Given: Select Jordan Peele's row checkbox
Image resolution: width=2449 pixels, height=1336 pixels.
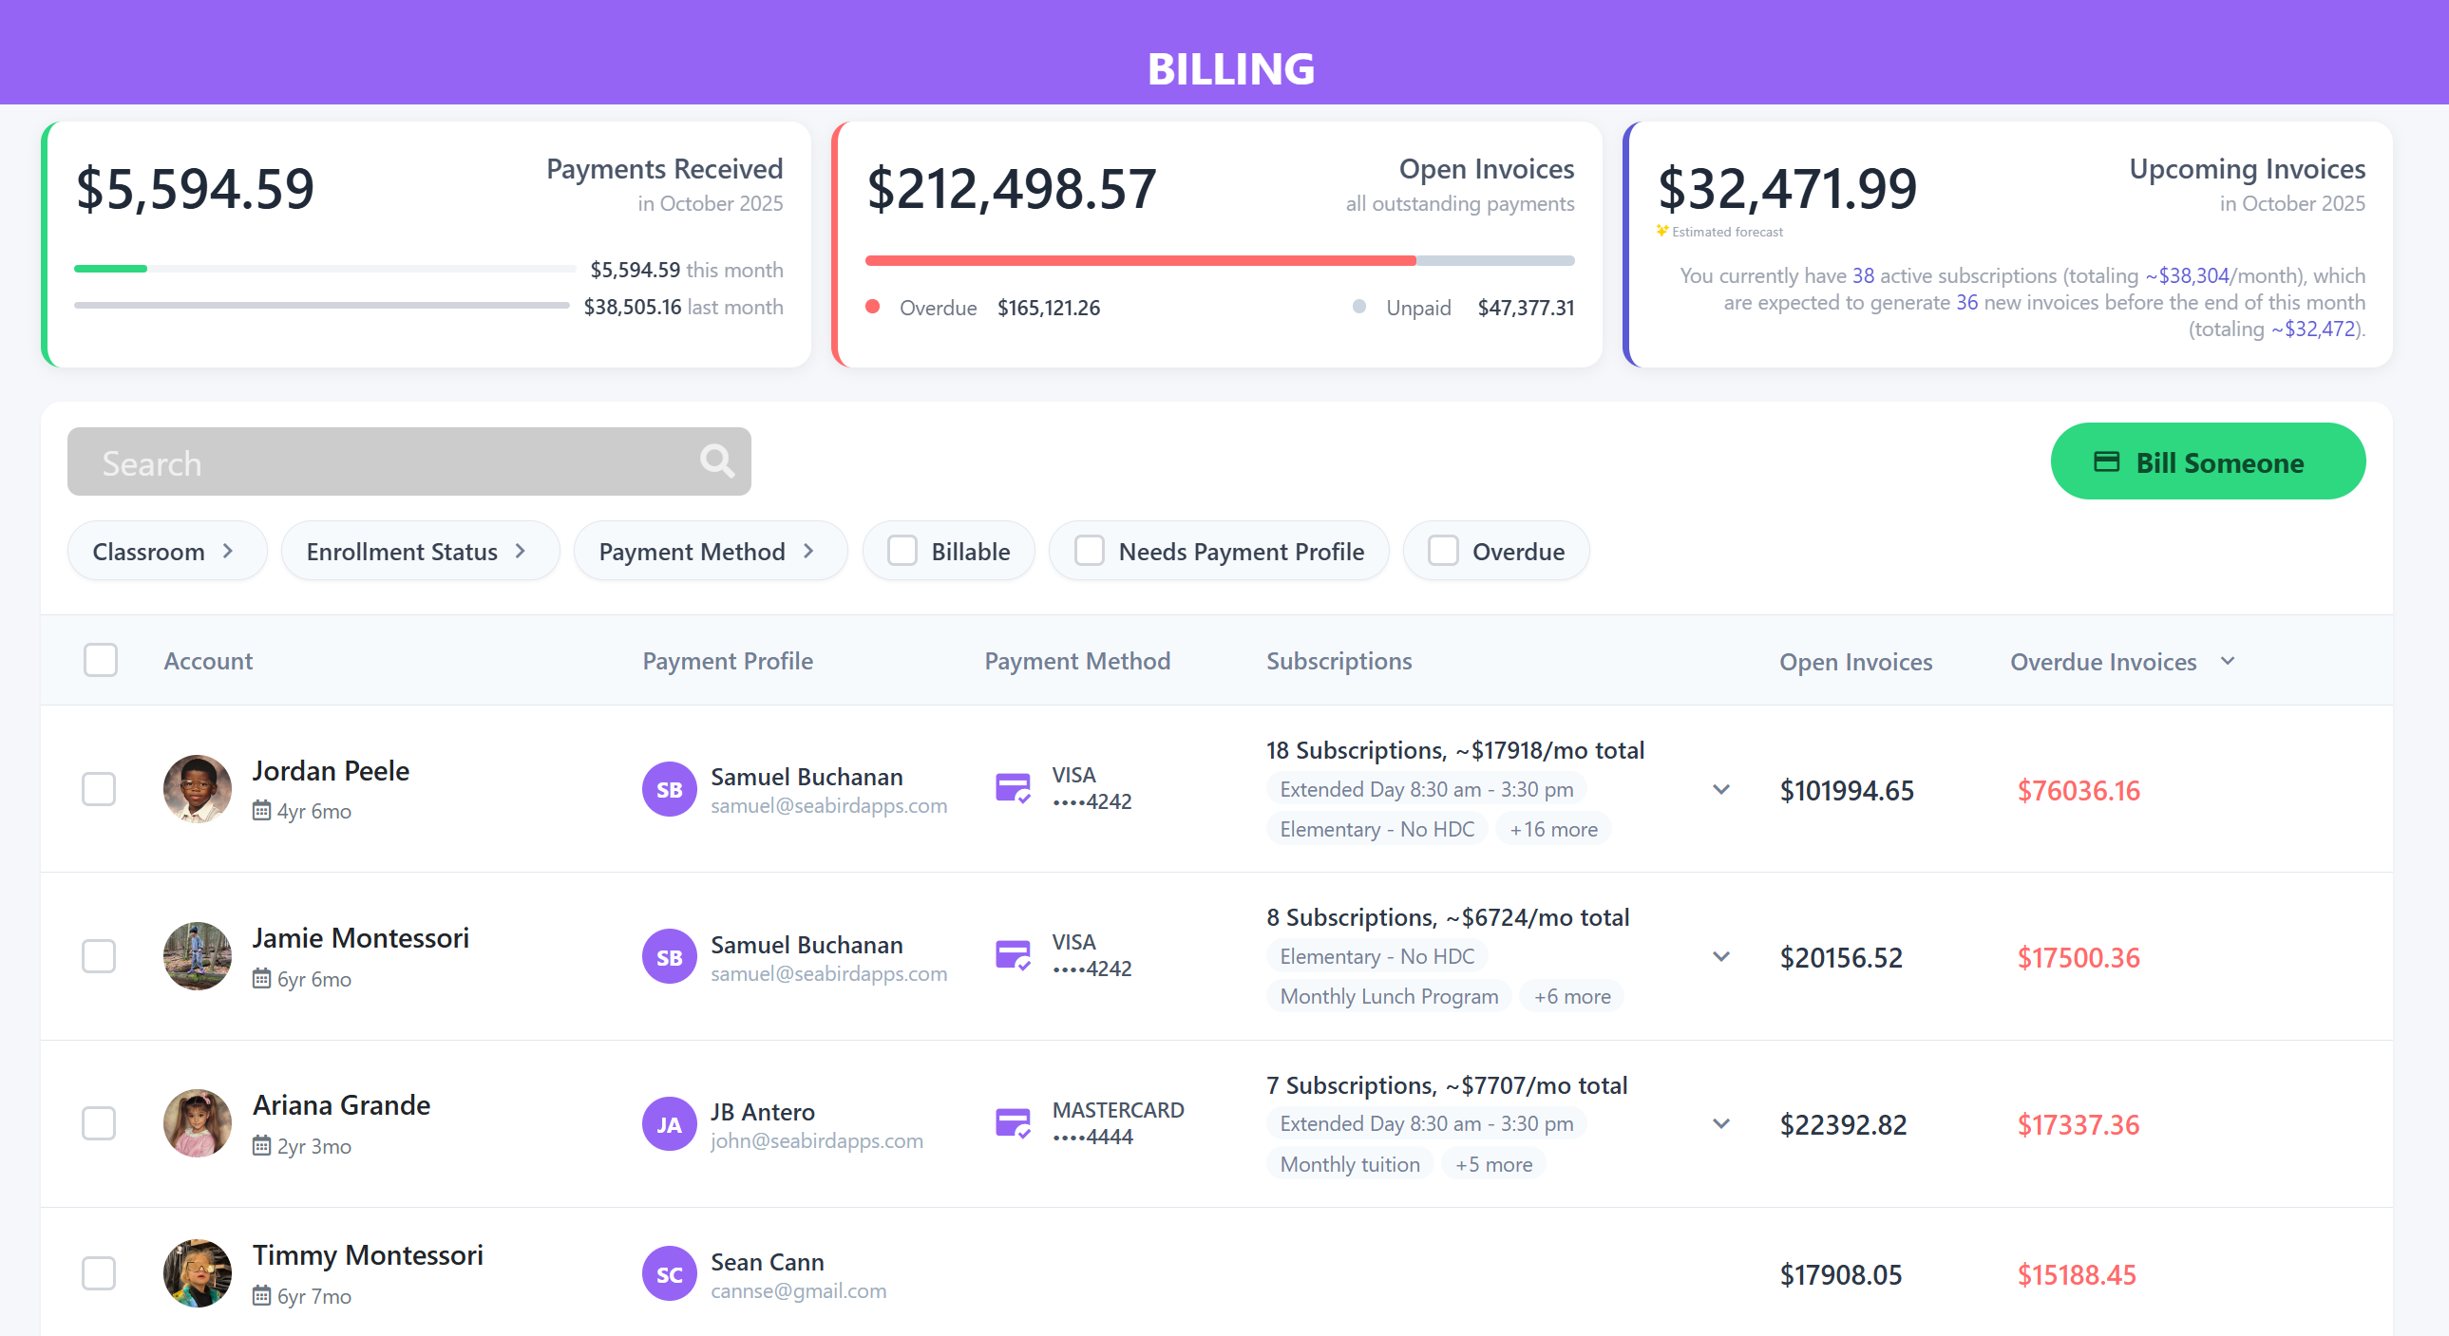Looking at the screenshot, I should (99, 789).
